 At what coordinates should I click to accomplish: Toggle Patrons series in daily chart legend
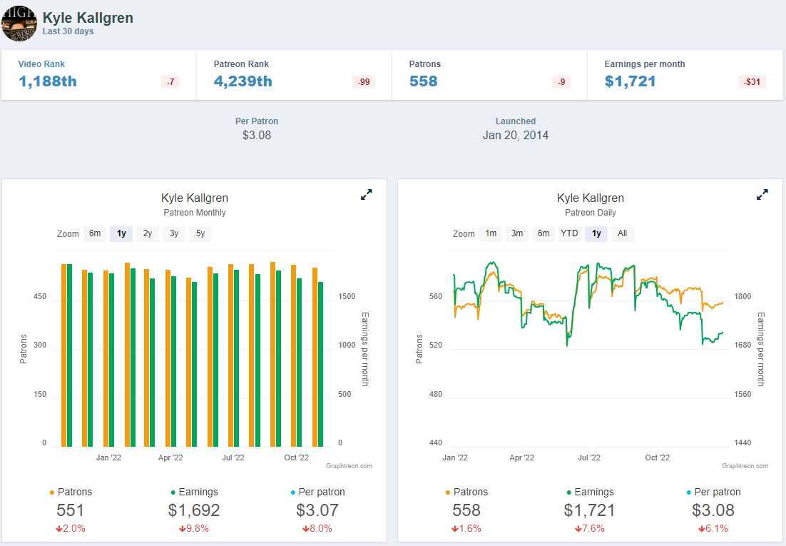point(466,492)
